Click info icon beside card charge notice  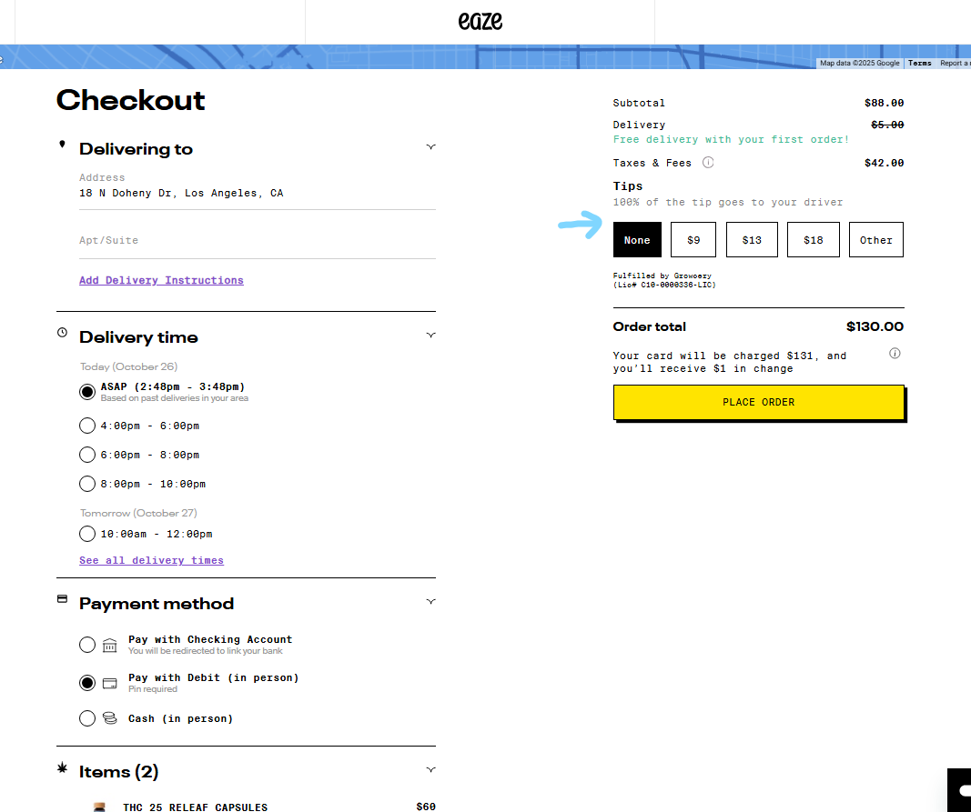[895, 354]
